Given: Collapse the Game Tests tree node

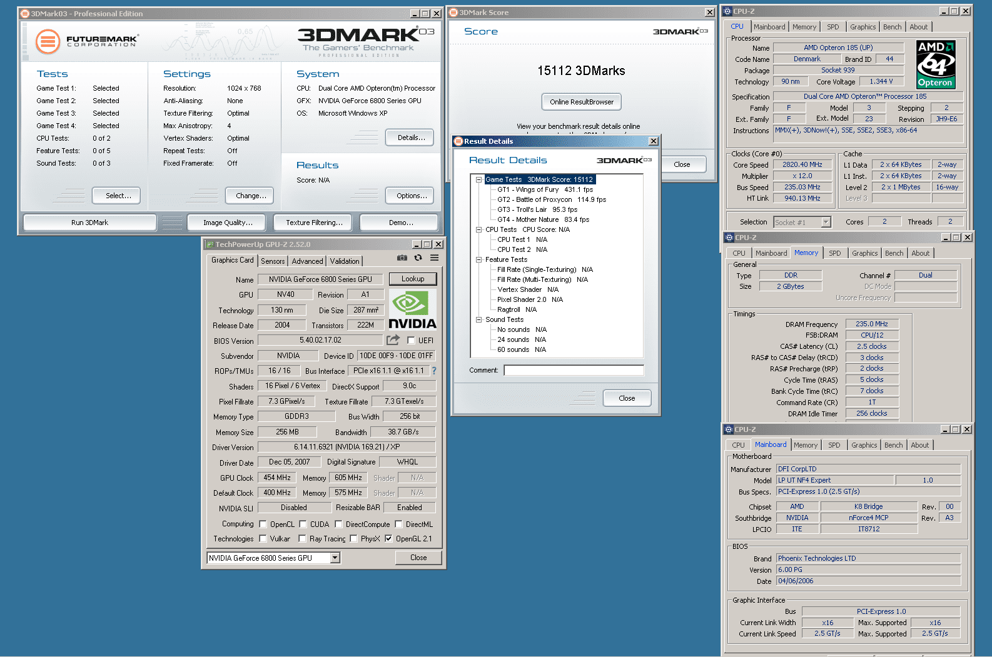Looking at the screenshot, I should click(x=478, y=179).
